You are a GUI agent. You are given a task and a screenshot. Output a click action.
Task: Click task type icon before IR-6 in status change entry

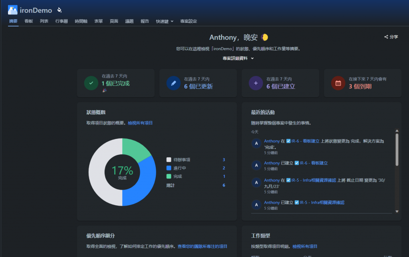[288, 141]
